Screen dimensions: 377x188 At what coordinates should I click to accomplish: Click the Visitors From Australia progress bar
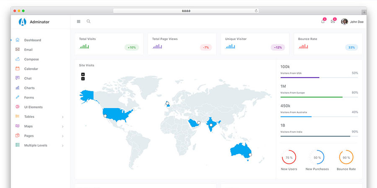(x=319, y=117)
